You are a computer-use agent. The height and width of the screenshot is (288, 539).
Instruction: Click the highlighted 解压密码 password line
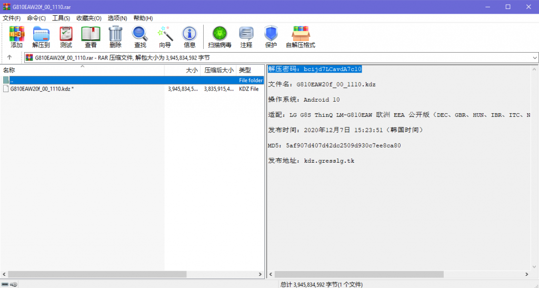pos(315,69)
